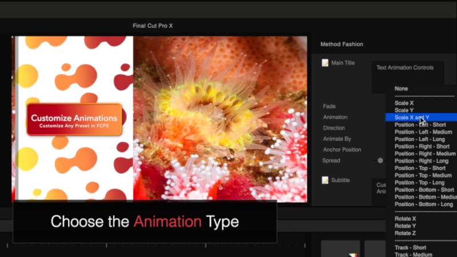This screenshot has height=257, width=457.
Task: Click the Final Cut Pro X title
Action: (x=153, y=26)
